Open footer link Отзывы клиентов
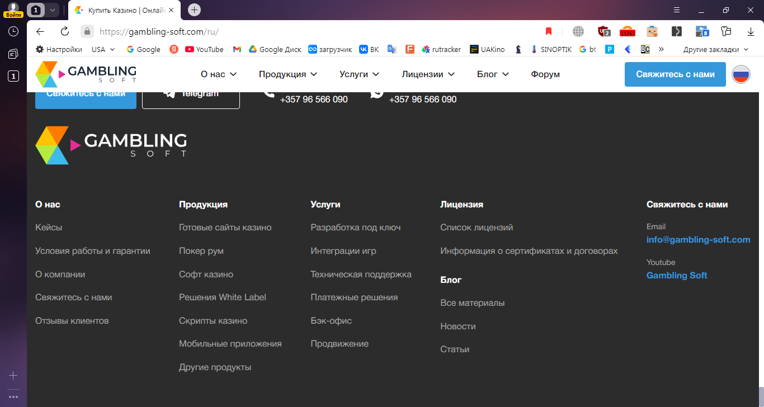This screenshot has height=407, width=764. point(72,321)
